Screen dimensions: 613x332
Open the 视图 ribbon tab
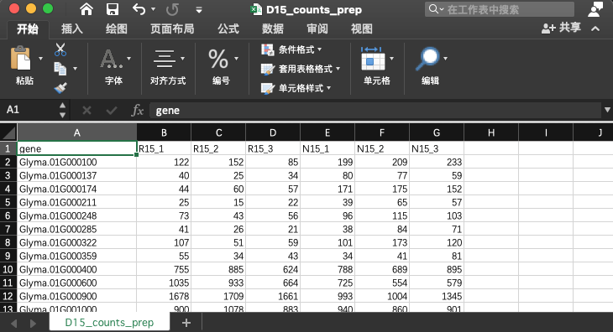click(x=362, y=29)
